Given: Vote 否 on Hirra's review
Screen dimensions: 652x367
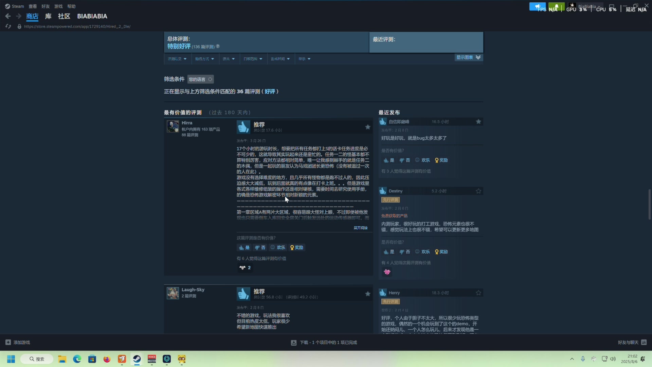Looking at the screenshot, I should pos(260,247).
